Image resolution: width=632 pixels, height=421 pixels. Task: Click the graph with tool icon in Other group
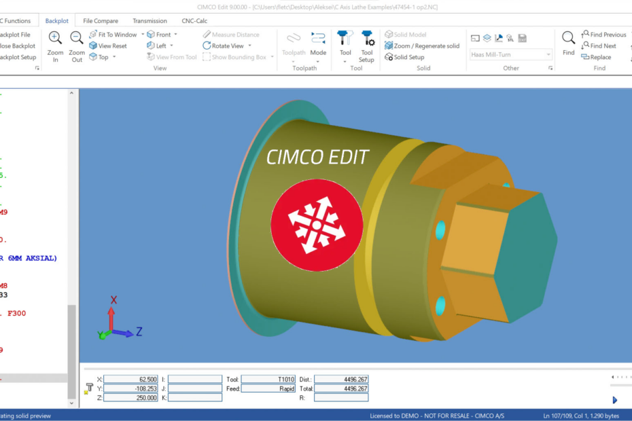coord(499,38)
